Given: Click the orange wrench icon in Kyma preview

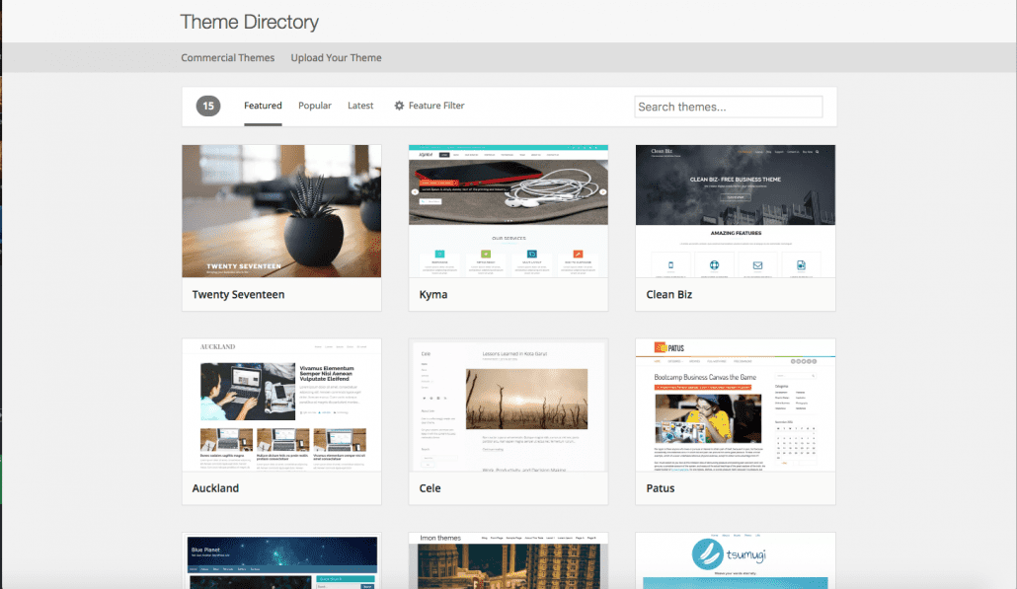Looking at the screenshot, I should click(x=578, y=255).
